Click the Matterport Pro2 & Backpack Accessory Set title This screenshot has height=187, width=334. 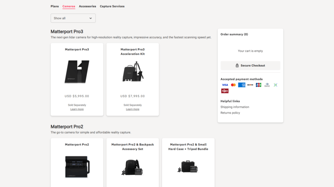[x=132, y=147]
